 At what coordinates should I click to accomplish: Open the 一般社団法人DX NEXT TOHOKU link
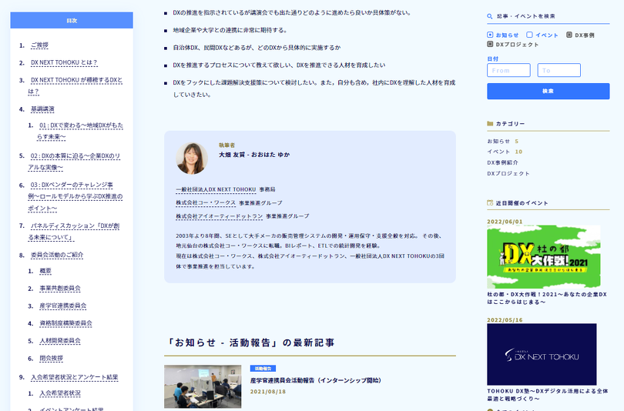215,189
